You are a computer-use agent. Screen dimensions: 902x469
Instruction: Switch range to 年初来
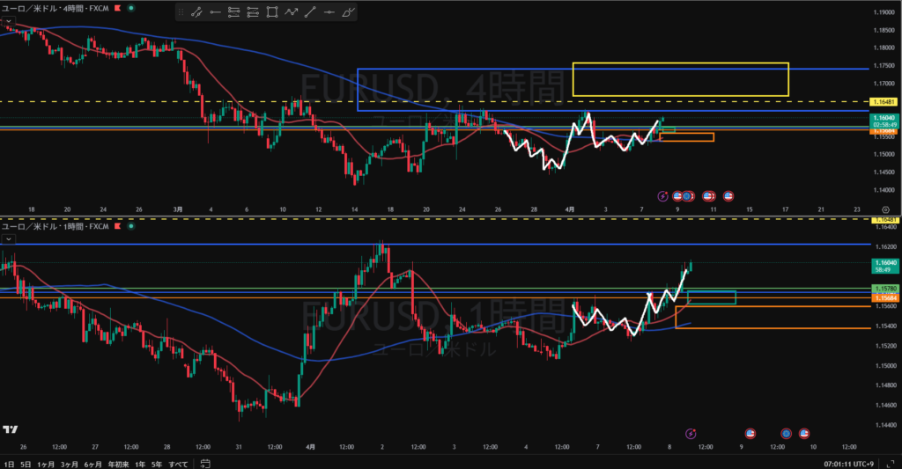click(x=115, y=463)
